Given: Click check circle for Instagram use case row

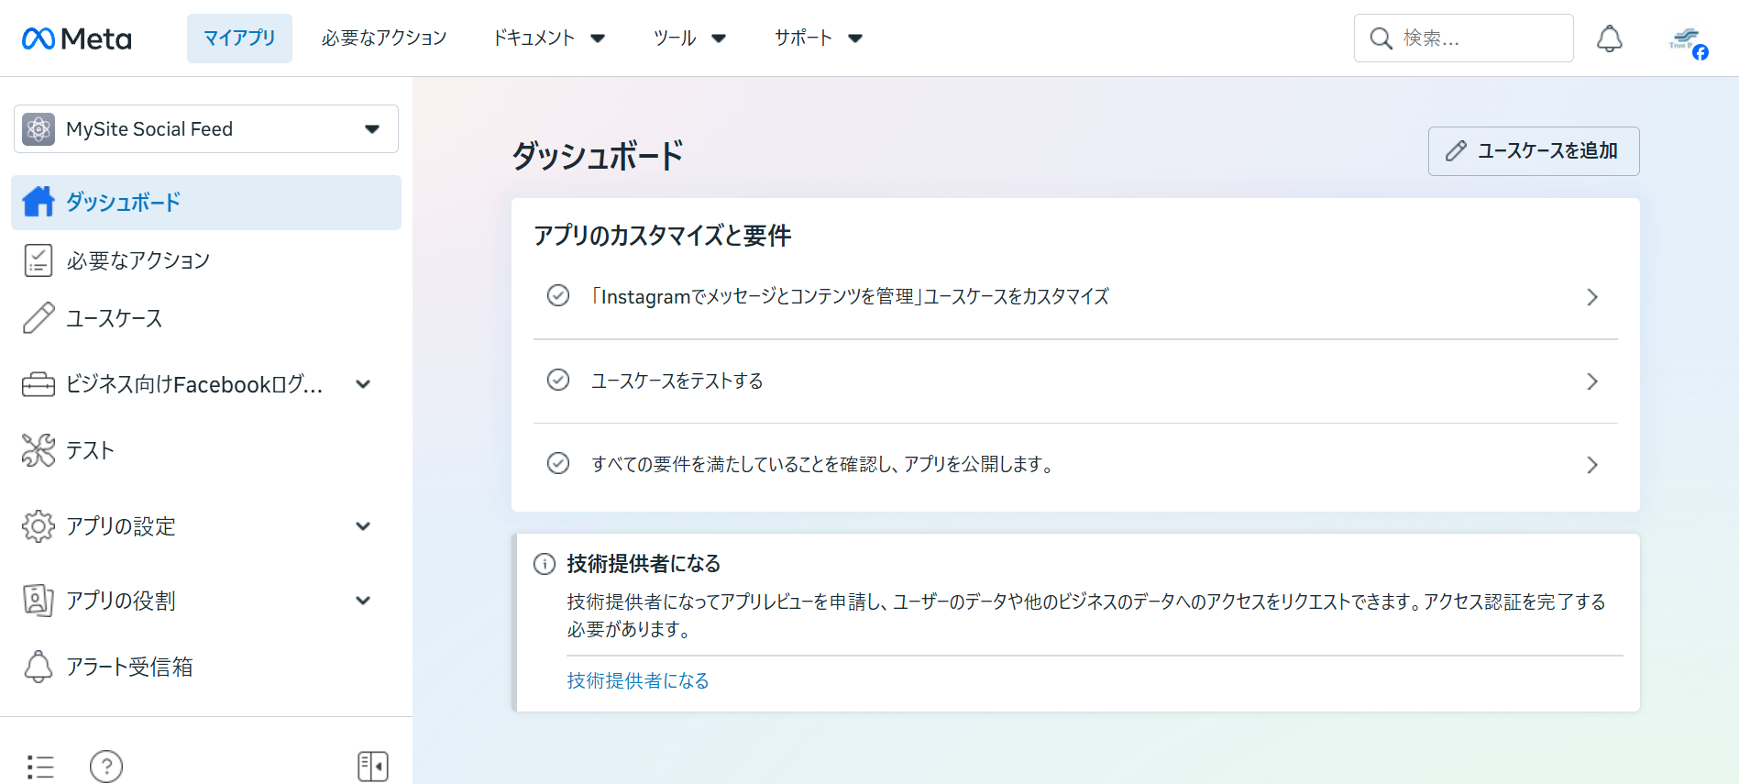Looking at the screenshot, I should point(558,295).
